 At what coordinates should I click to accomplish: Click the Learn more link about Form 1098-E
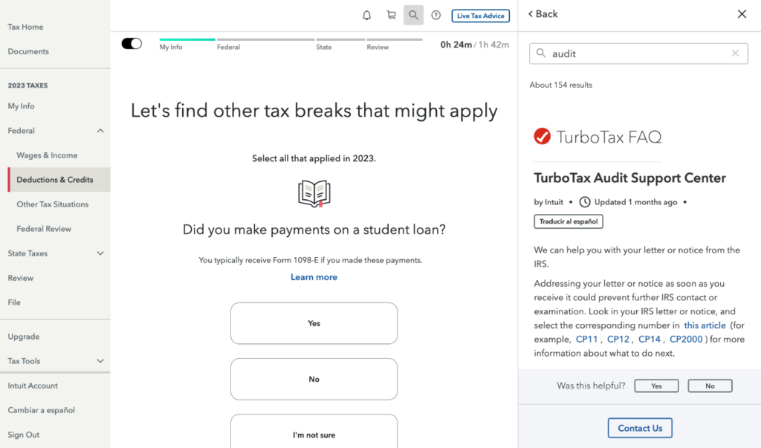[314, 277]
